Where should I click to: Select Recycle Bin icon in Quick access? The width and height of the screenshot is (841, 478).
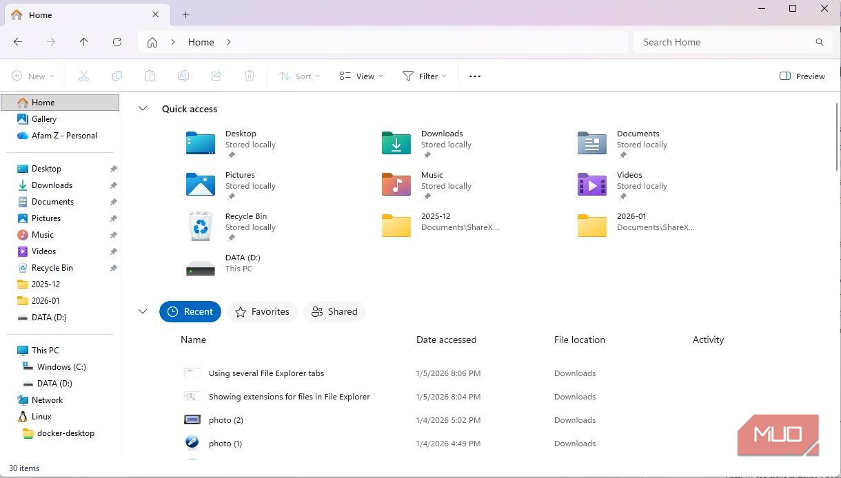click(201, 226)
